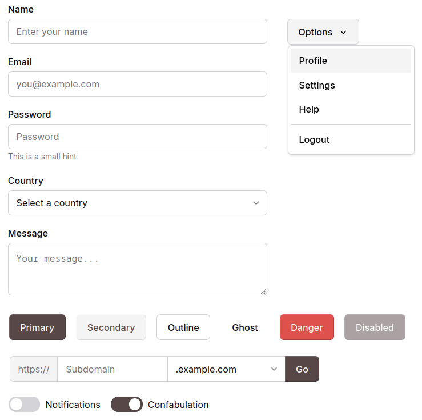The height and width of the screenshot is (420, 422).
Task: Expand the Select a country dropdown
Action: click(137, 203)
